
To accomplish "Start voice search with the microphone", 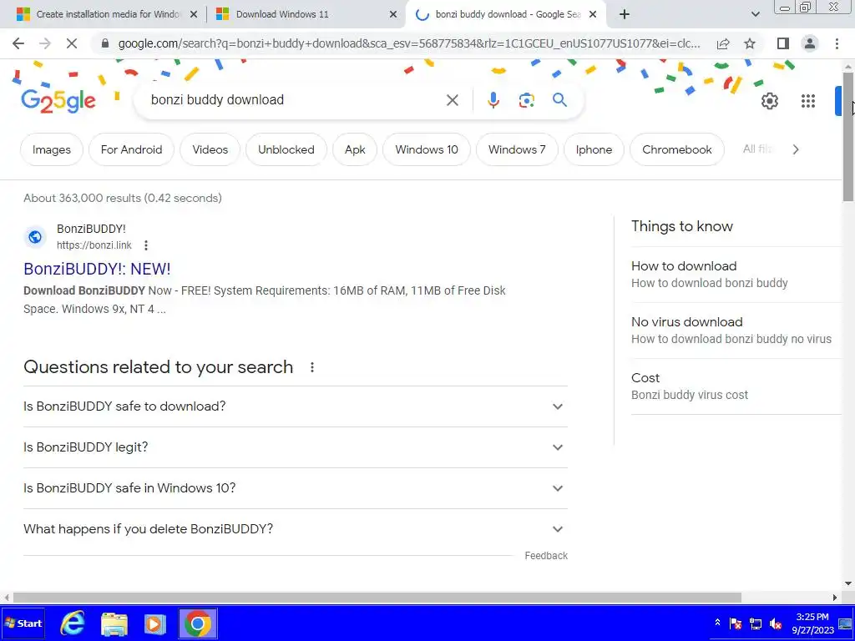I will [493, 100].
